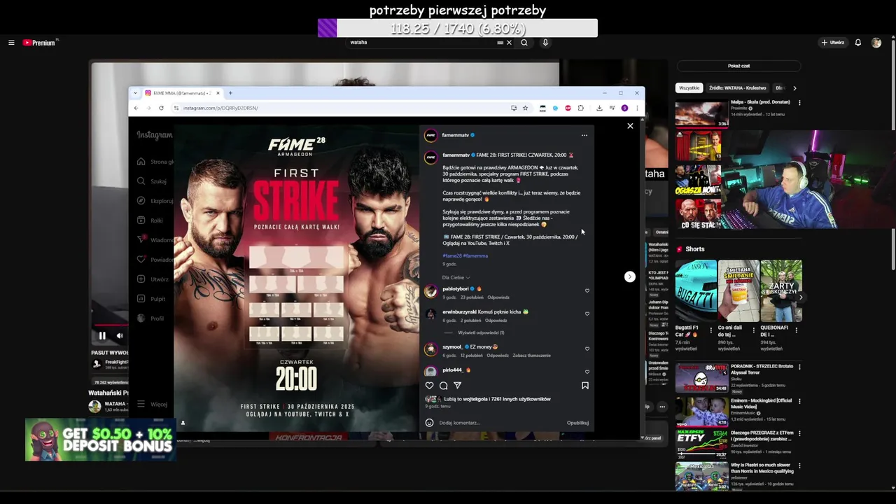Screen dimensions: 896x504
Task: Show more filter chips with right arrow
Action: click(794, 88)
